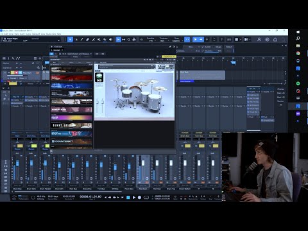Viewport: 308px width, 231px height.
Task: Open the View menu
Action: pyautogui.click(x=43, y=34)
